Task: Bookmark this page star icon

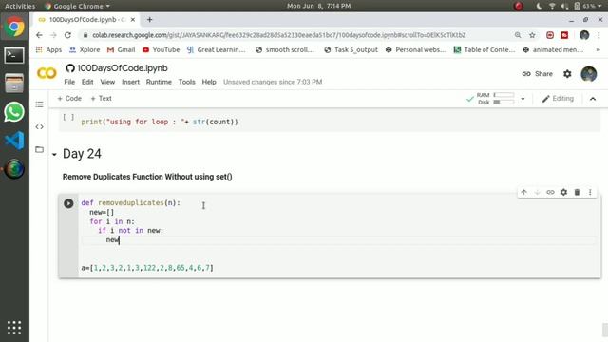Action: click(x=532, y=35)
